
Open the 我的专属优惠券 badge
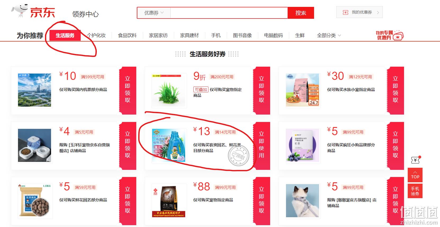(389, 35)
